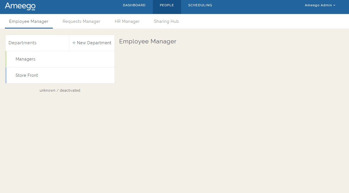The image size is (349, 193).
Task: Select the Employee Manager tab
Action: [x=29, y=21]
